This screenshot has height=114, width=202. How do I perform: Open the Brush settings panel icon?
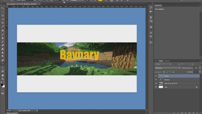pyautogui.click(x=151, y=21)
